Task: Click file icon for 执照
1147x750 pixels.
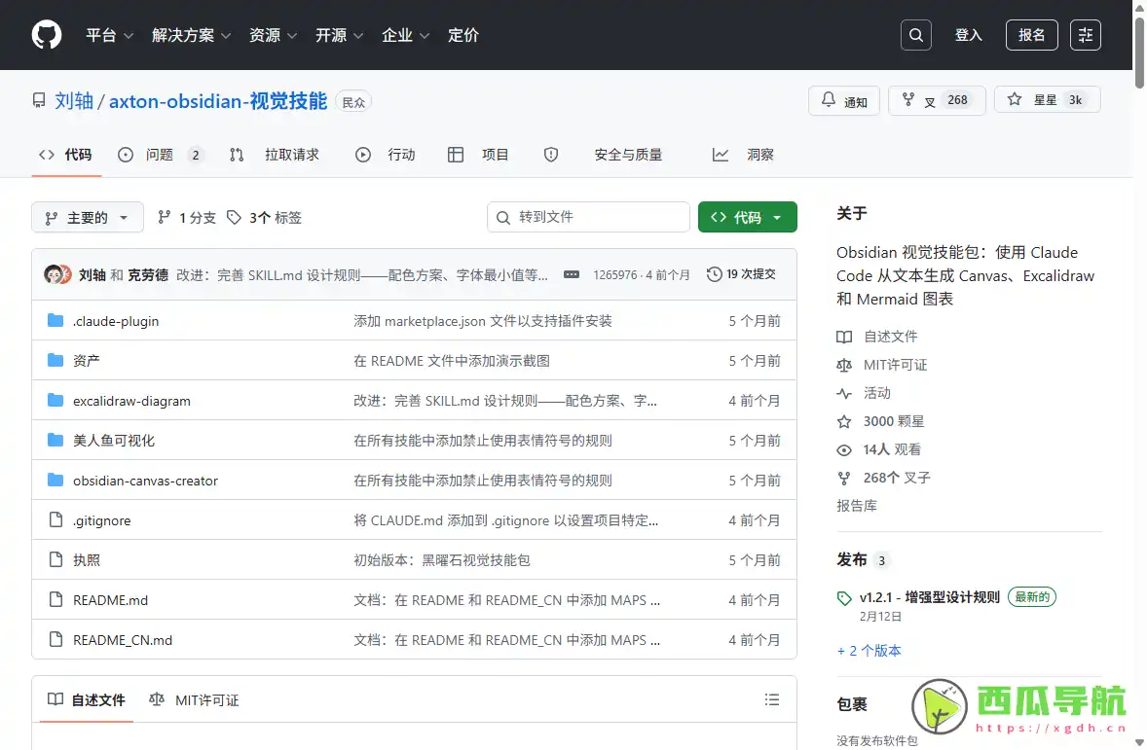Action: [x=55, y=559]
